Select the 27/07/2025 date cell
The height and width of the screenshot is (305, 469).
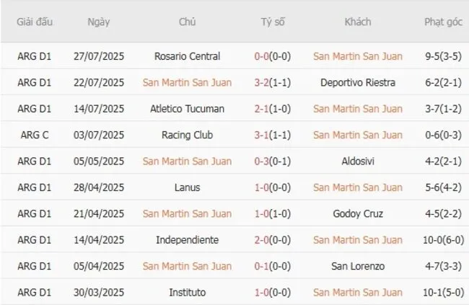pos(99,56)
